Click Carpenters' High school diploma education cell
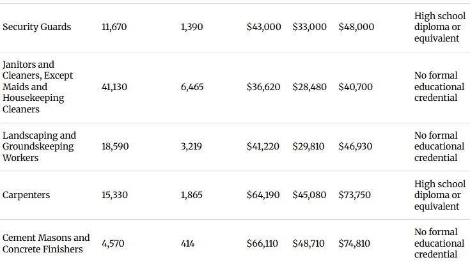This screenshot has height=262, width=470. pos(439,195)
